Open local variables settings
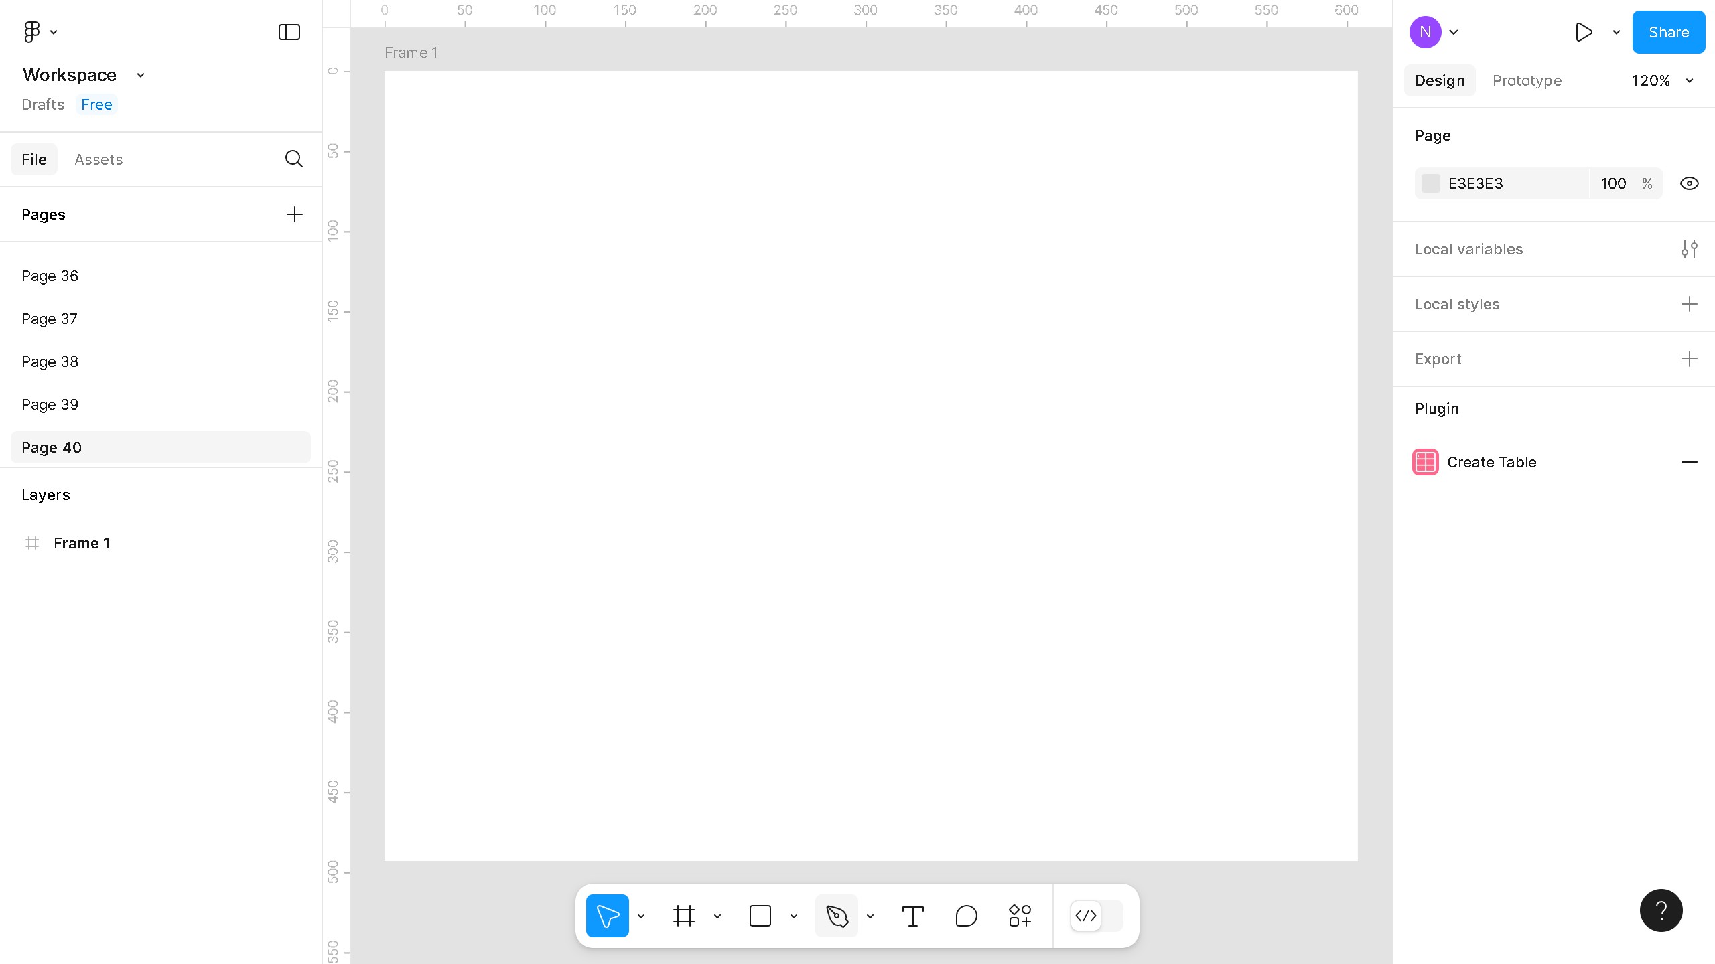Image resolution: width=1715 pixels, height=964 pixels. (x=1690, y=248)
